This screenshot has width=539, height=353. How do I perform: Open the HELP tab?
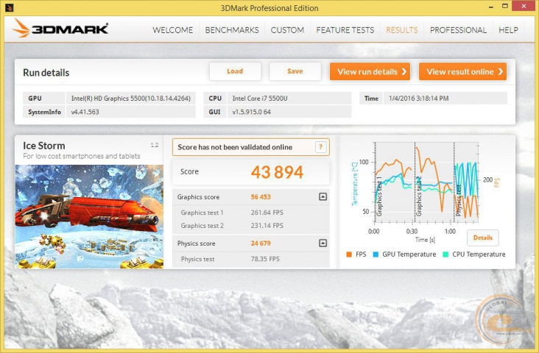click(x=508, y=30)
